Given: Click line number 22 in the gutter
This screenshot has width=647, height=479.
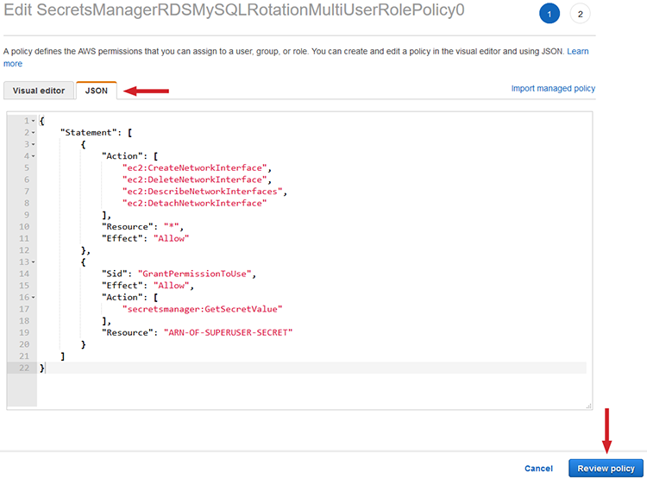Looking at the screenshot, I should coord(24,368).
